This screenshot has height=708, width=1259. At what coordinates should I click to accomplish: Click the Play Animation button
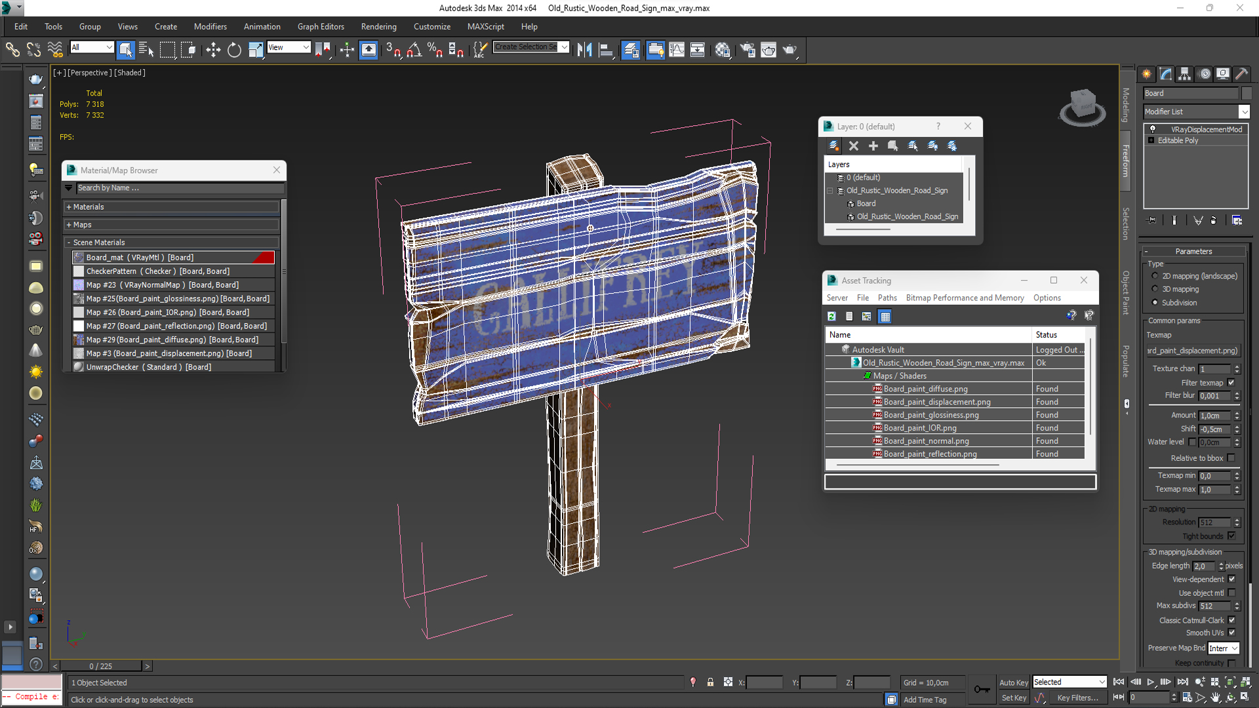(x=1151, y=682)
